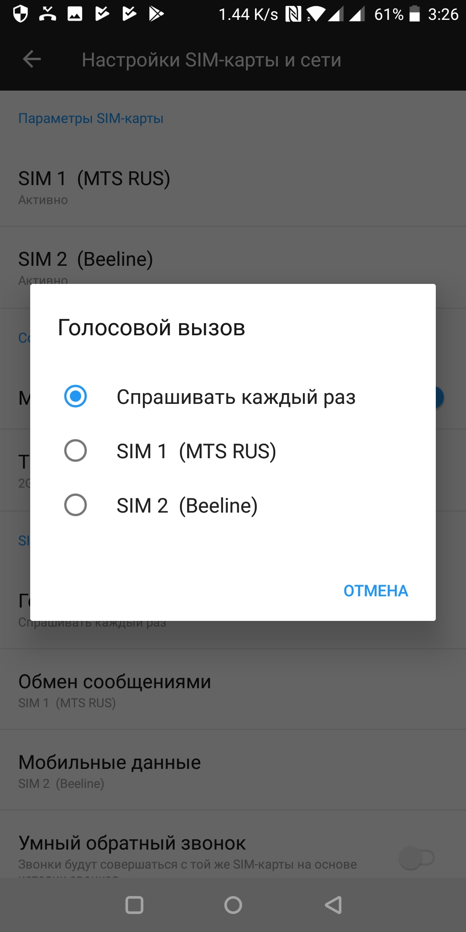Select 'Спрашивать каждый раз' radio option
The height and width of the screenshot is (932, 466).
76,396
